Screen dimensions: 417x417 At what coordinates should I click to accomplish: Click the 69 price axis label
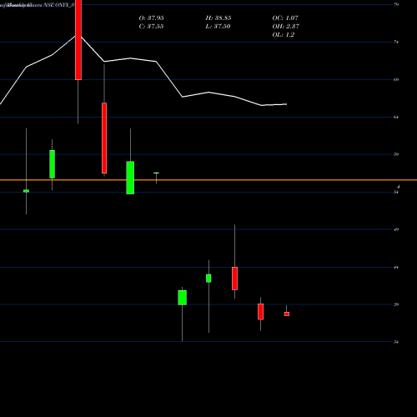396,79
